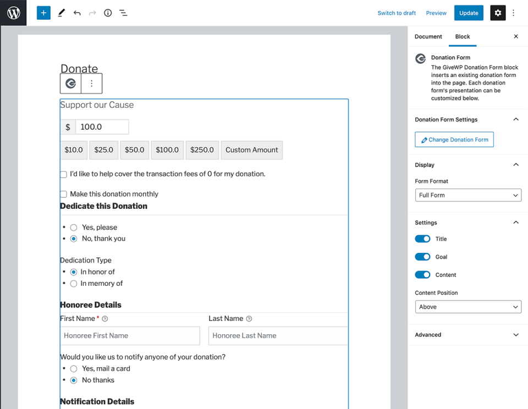Open block toolbar more options dots
Viewport: 528px width, 409px height.
tap(92, 84)
